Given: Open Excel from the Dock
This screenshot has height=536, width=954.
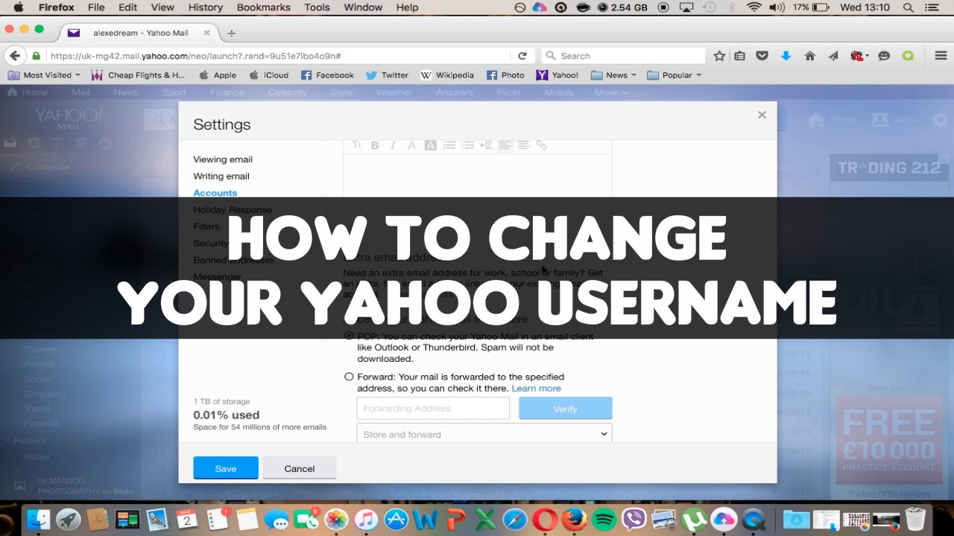Looking at the screenshot, I should coord(485,519).
